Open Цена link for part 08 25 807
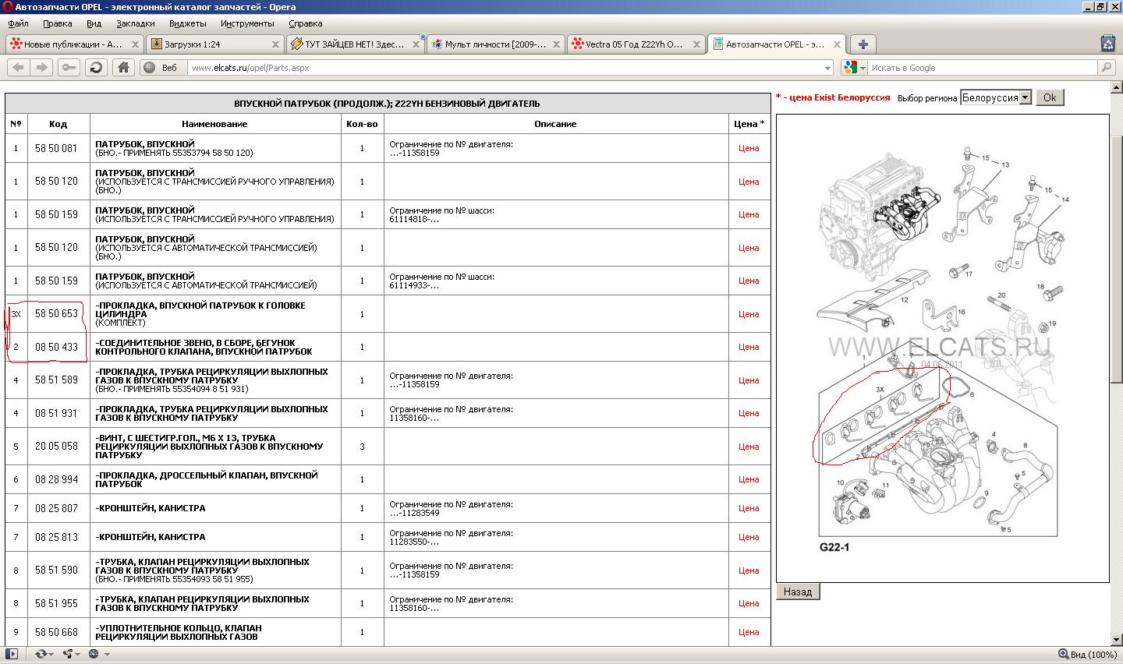The width and height of the screenshot is (1123, 664). (x=749, y=508)
